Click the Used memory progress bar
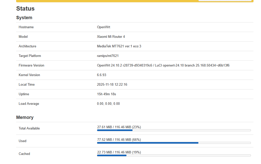The image size is (261, 164). point(174,143)
